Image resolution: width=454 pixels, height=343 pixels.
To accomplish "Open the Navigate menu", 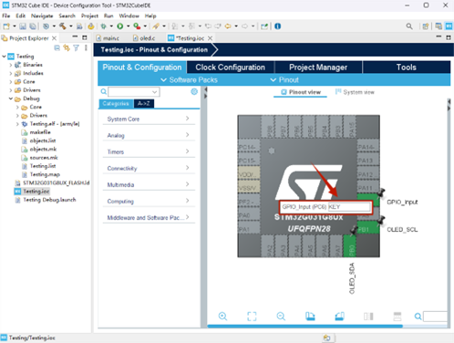I will [42, 16].
